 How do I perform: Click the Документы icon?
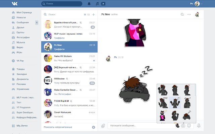[13, 79]
